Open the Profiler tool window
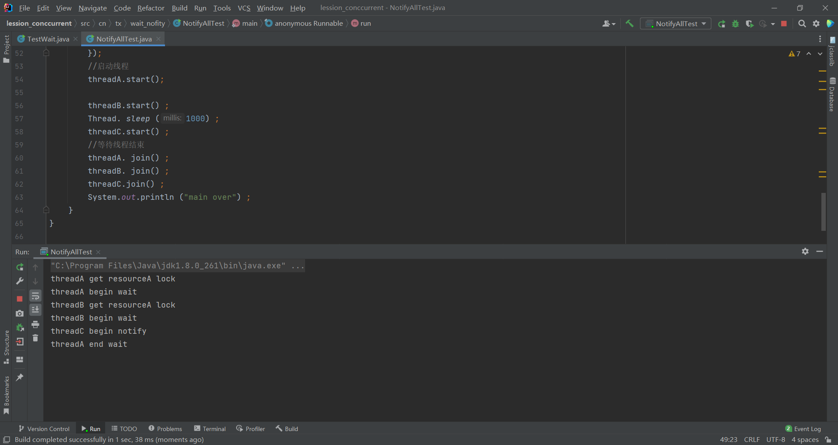 pos(251,429)
